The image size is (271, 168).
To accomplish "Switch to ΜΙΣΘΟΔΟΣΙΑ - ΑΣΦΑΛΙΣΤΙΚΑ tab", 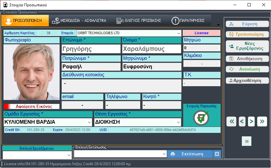I will tap(79, 21).
